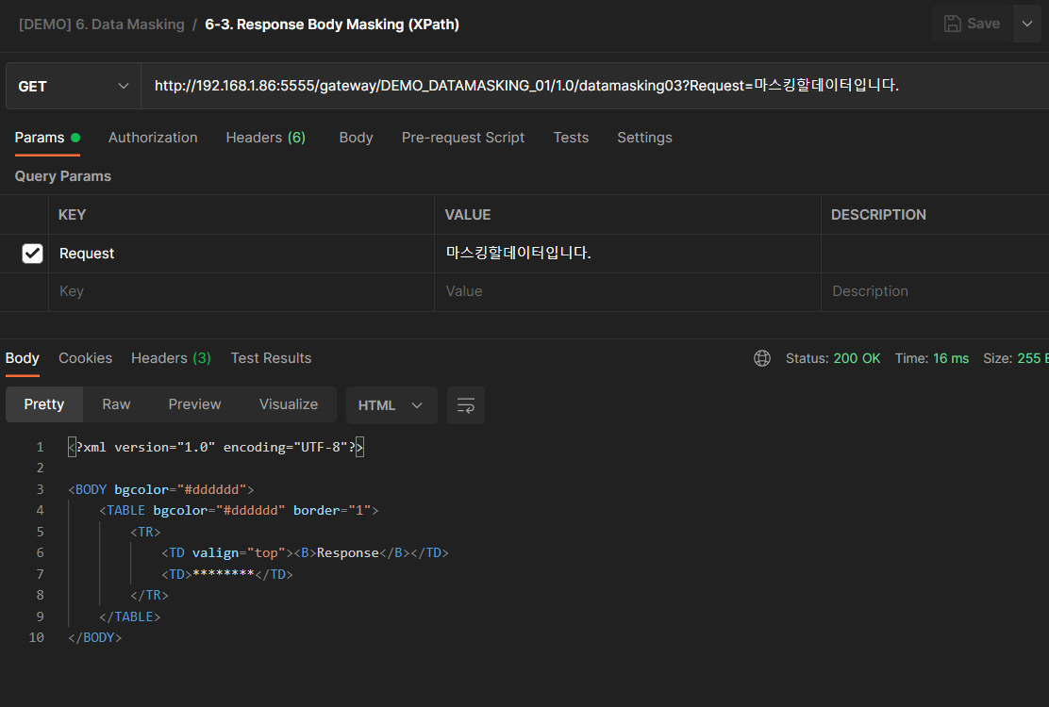This screenshot has height=707, width=1049.
Task: Open the request Settings tab
Action: coord(644,138)
